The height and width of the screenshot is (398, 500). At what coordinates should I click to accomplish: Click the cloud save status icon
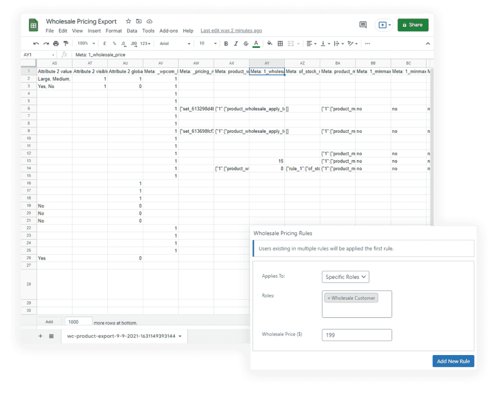149,21
